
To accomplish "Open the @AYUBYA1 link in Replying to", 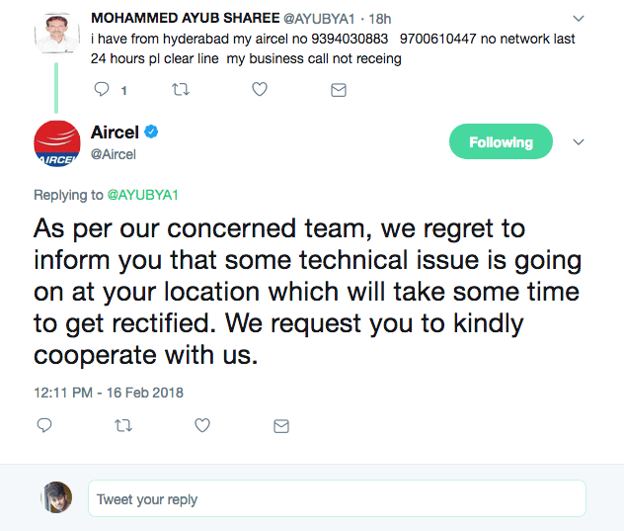I will pyautogui.click(x=142, y=195).
